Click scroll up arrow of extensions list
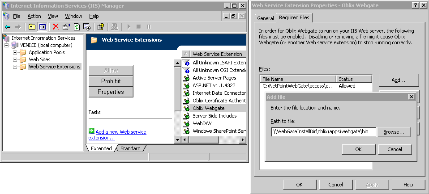 (177, 63)
